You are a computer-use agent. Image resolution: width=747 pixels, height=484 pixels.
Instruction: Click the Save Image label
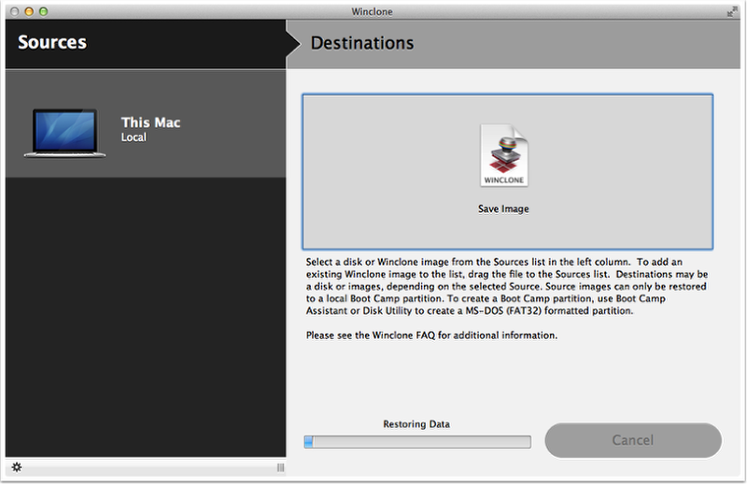point(503,208)
